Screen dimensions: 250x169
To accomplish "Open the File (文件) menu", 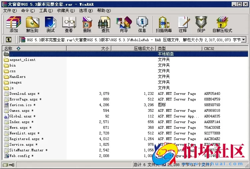I will coord(10,11).
